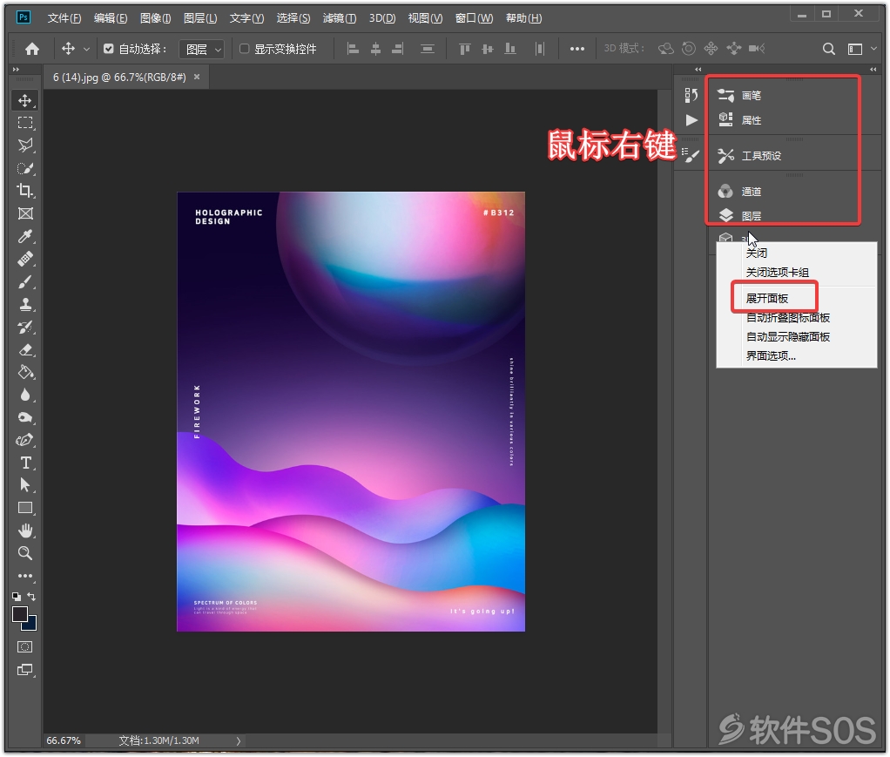Viewport: 890px width, 757px height.
Task: Open the History panel icon
Action: [691, 96]
